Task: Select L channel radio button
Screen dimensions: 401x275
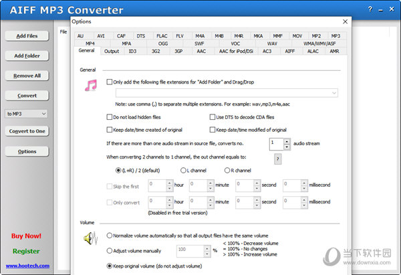Action: click(183, 170)
